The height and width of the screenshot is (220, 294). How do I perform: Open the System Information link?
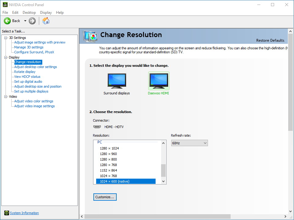pyautogui.click(x=24, y=213)
